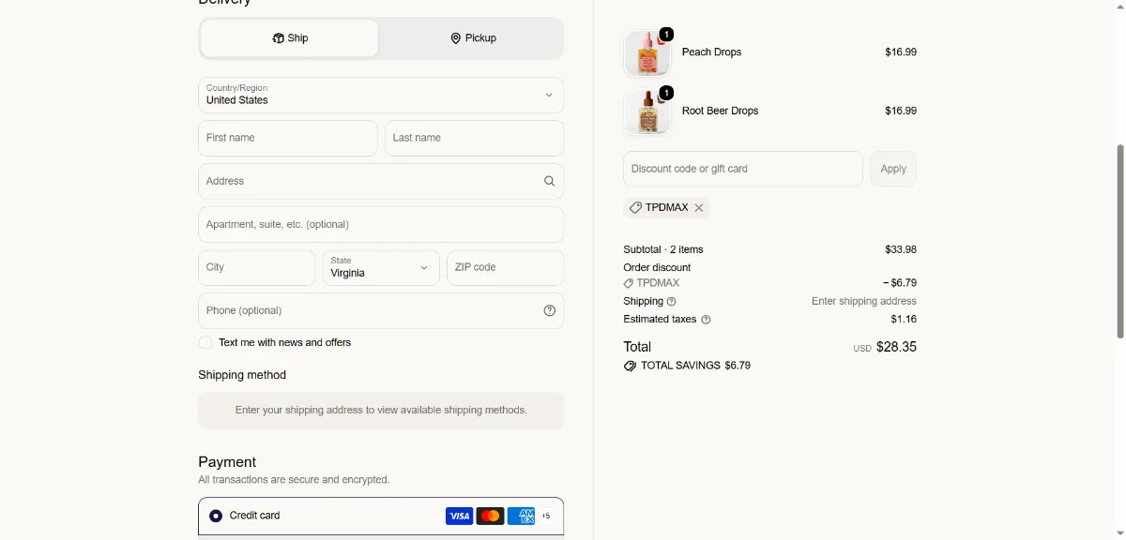The image size is (1126, 540).
Task: Click the ZIP code field
Action: pos(505,268)
